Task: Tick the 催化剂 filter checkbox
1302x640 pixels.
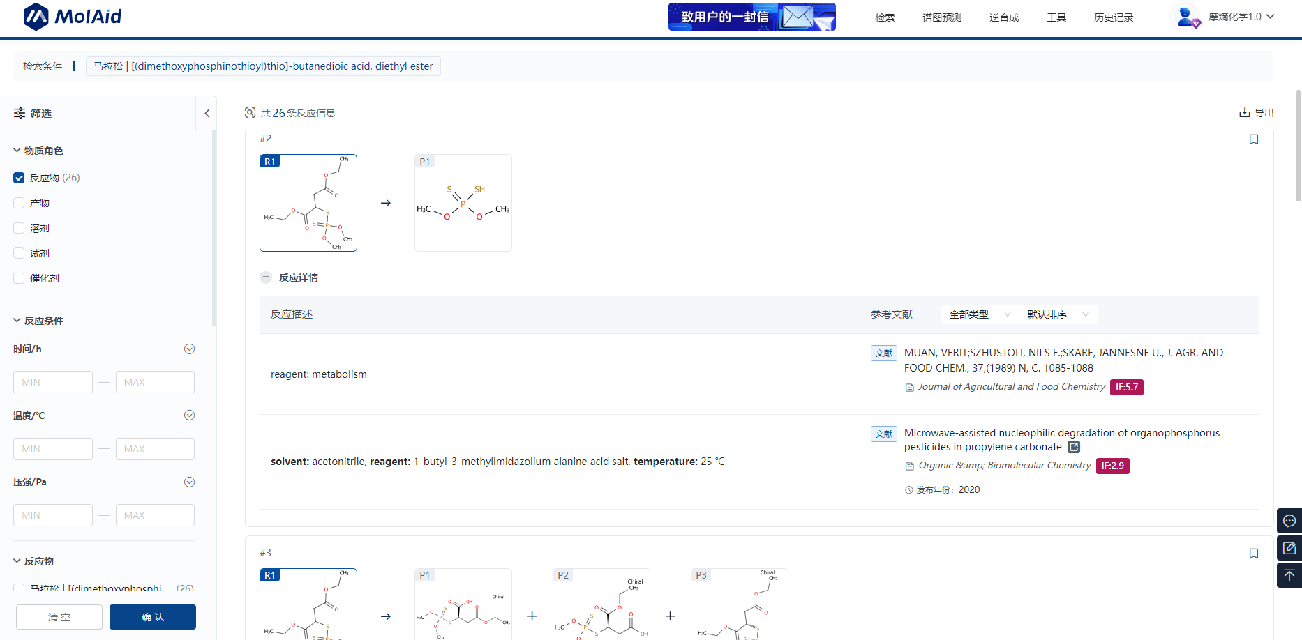Action: coord(19,278)
